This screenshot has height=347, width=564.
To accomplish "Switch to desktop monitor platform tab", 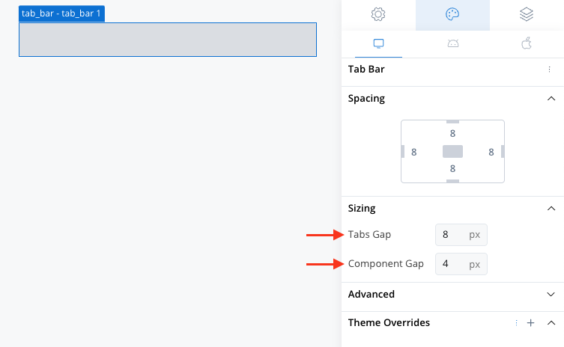I will (x=378, y=44).
